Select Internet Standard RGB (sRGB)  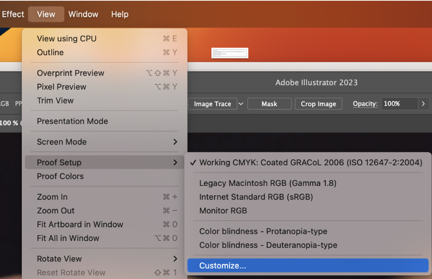(308, 197)
